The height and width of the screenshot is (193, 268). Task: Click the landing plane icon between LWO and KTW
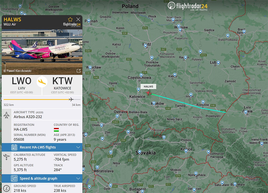42,82
